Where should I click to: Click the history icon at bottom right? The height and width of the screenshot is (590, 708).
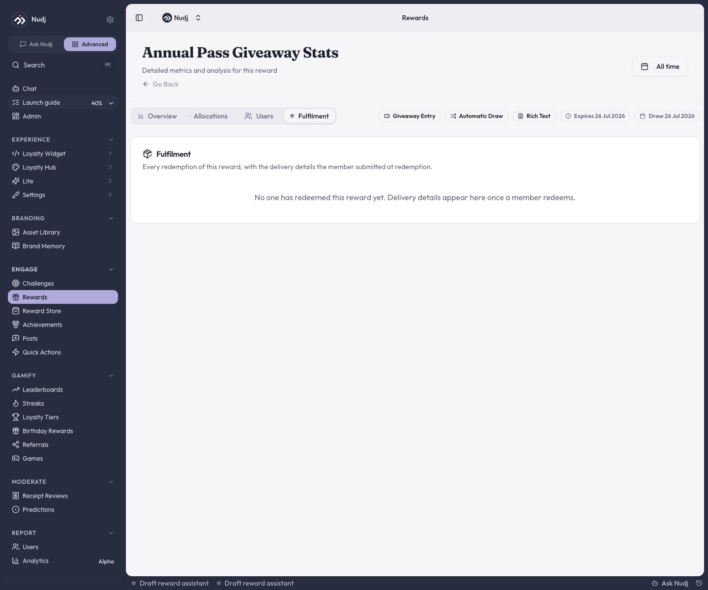pos(699,583)
